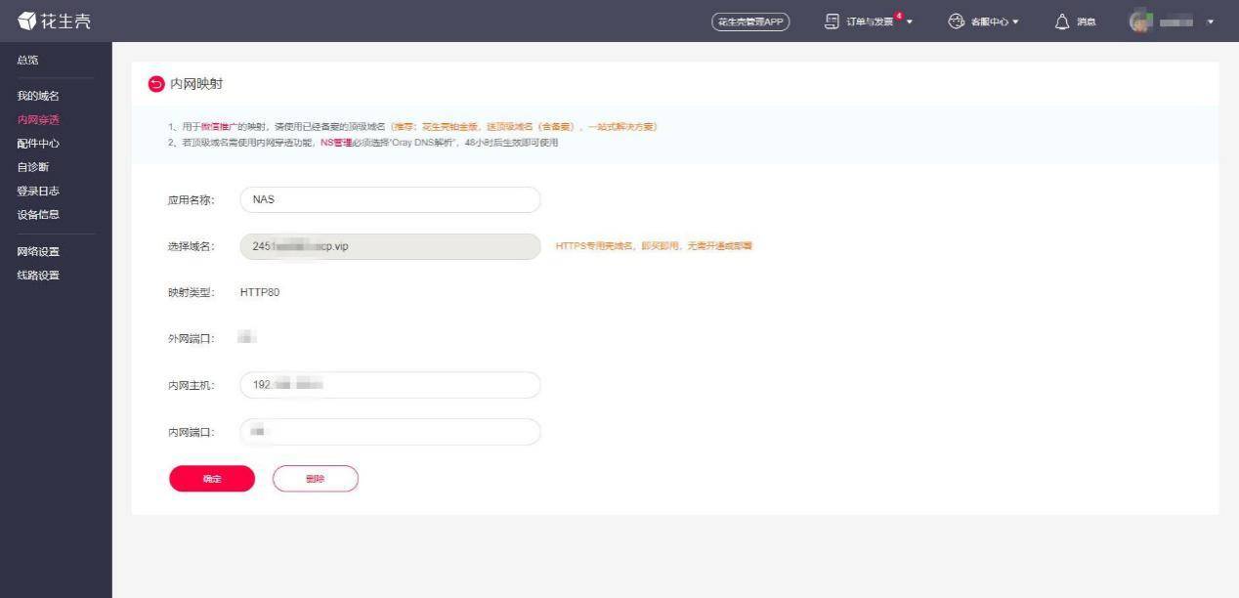The image size is (1239, 598).
Task: Click the 订单与发票 receipt icon
Action: pos(833,21)
